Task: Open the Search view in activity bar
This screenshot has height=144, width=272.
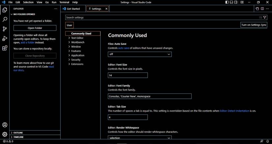Action: pyautogui.click(x=5, y=19)
